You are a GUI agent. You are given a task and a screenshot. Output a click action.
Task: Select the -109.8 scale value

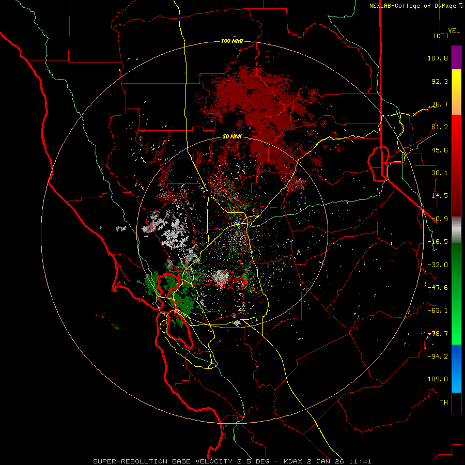[436, 379]
